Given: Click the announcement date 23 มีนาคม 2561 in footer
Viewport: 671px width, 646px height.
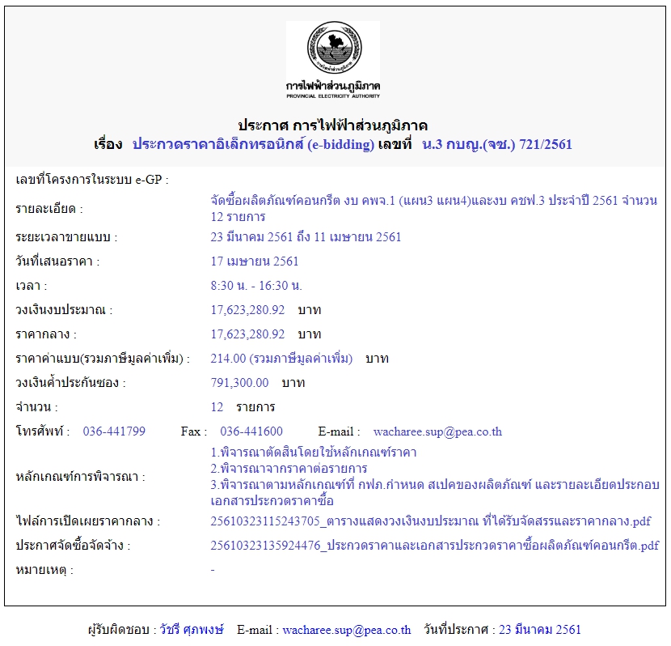Looking at the screenshot, I should [x=539, y=629].
